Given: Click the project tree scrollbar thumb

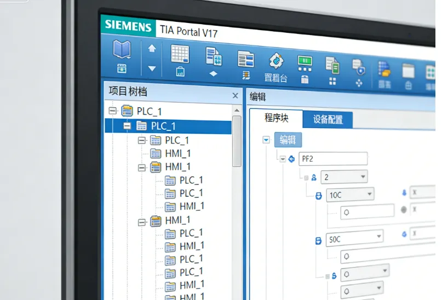Looking at the screenshot, I should point(237,141).
